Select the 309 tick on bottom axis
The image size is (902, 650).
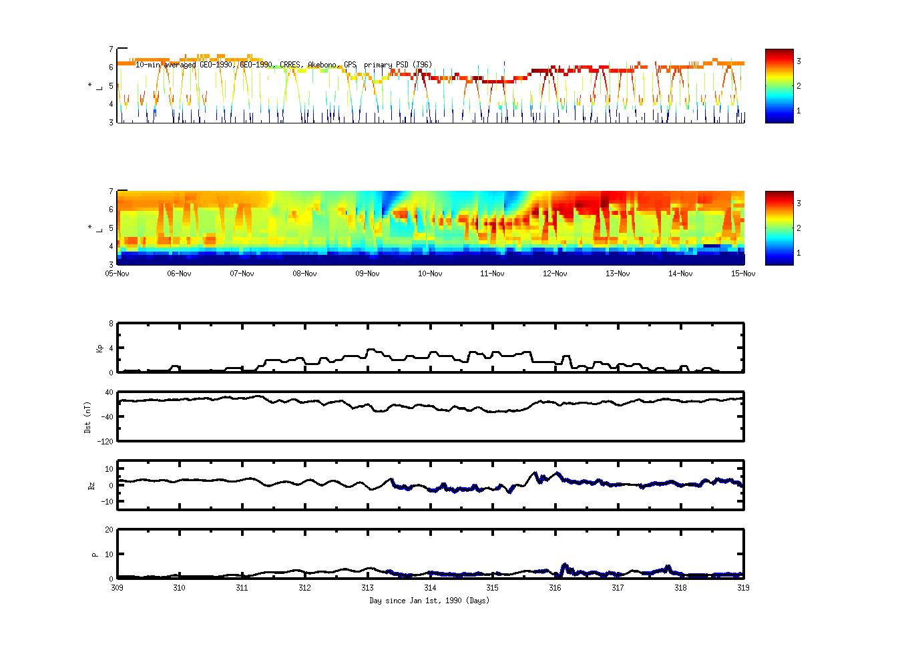pos(118,588)
